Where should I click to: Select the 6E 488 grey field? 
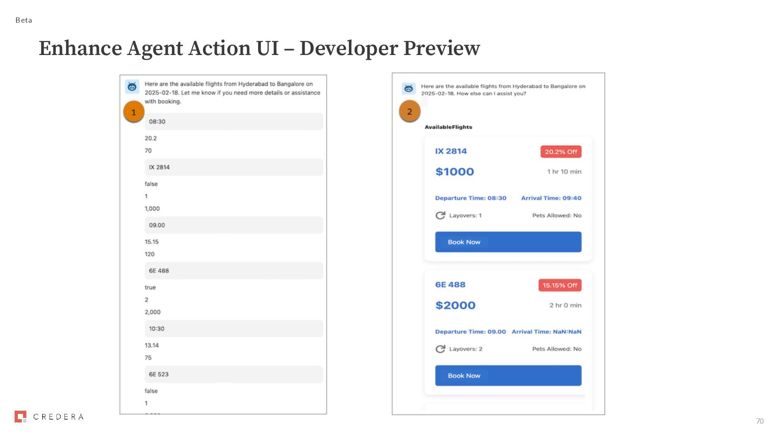pyautogui.click(x=234, y=271)
